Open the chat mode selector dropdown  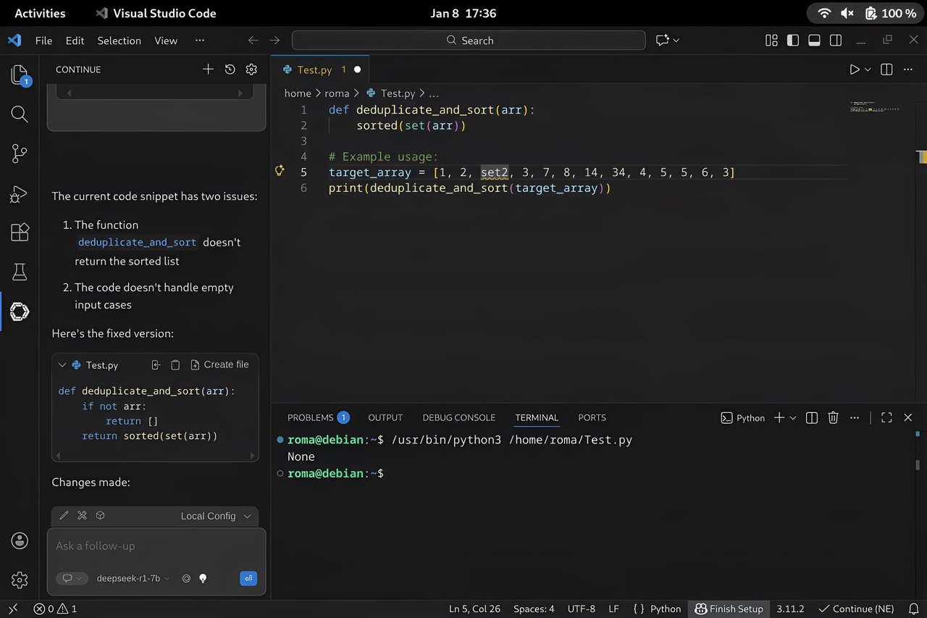pyautogui.click(x=71, y=578)
